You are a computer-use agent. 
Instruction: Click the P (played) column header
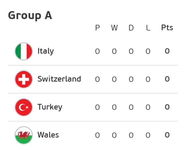click(97, 28)
